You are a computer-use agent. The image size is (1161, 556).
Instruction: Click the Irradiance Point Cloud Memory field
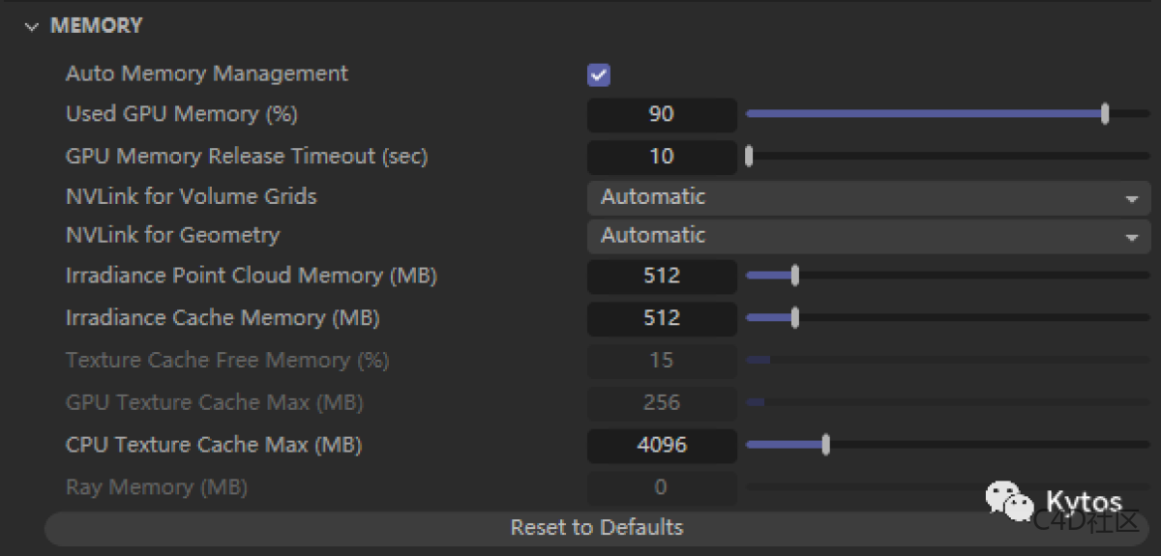(x=662, y=277)
